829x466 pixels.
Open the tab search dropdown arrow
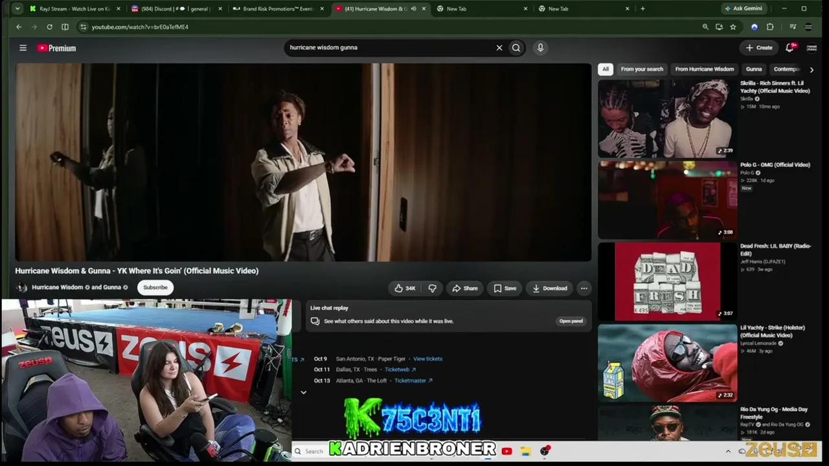click(x=17, y=8)
